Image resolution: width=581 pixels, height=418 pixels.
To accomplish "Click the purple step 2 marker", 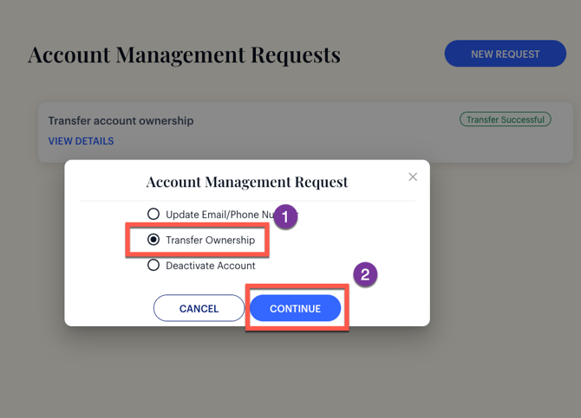I will pos(365,275).
